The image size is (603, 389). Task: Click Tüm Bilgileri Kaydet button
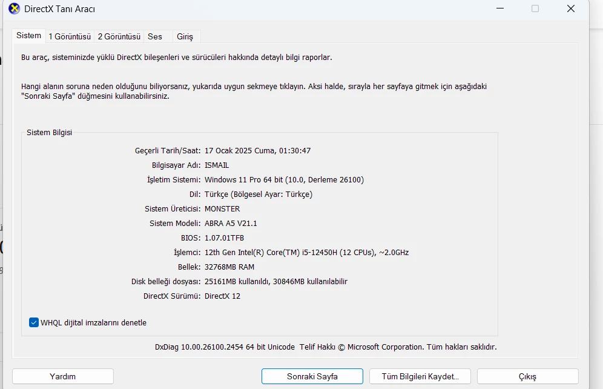coord(420,376)
